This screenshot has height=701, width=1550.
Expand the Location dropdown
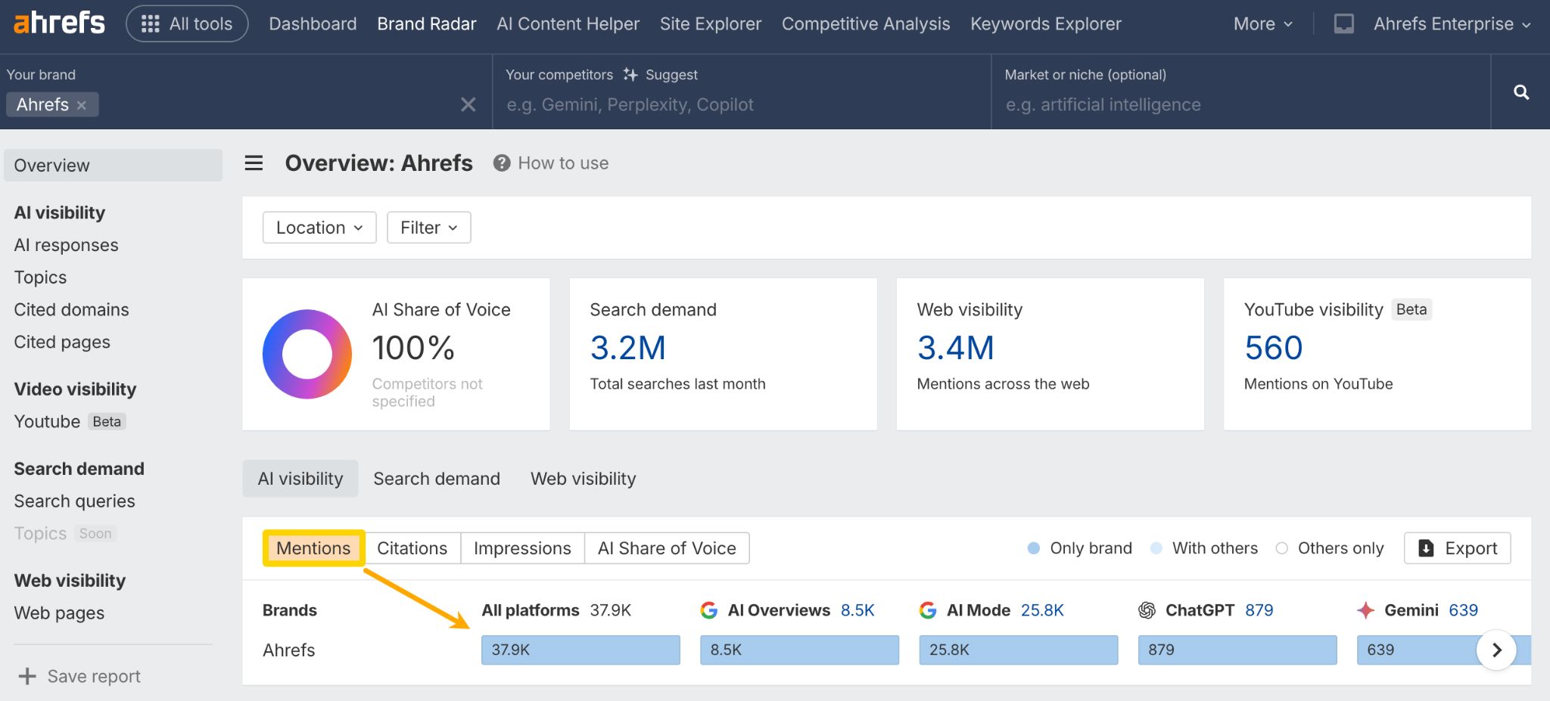click(x=319, y=228)
